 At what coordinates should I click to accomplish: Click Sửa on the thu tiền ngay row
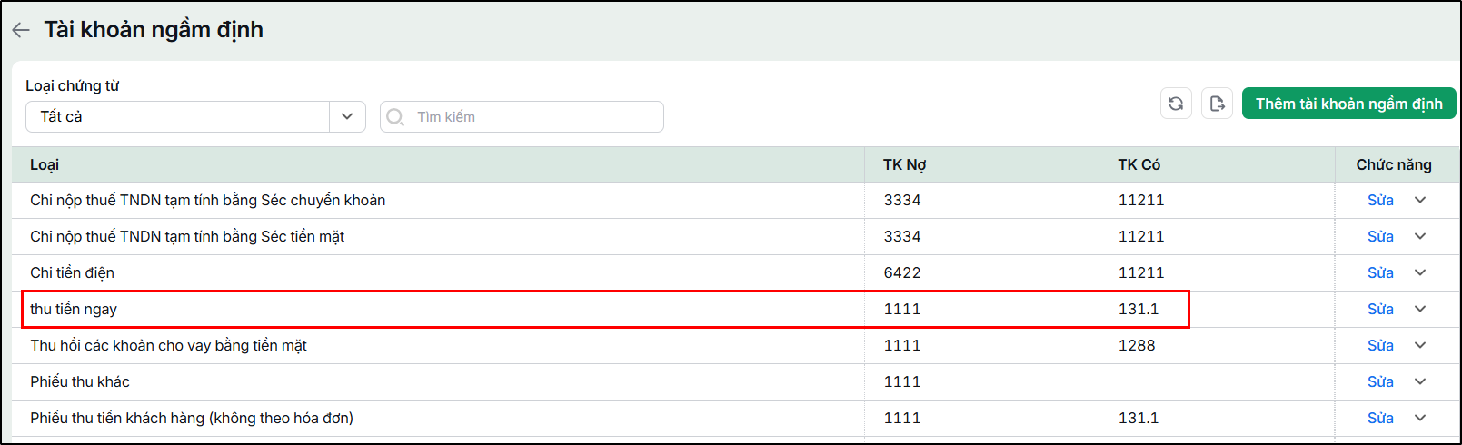[x=1380, y=309]
